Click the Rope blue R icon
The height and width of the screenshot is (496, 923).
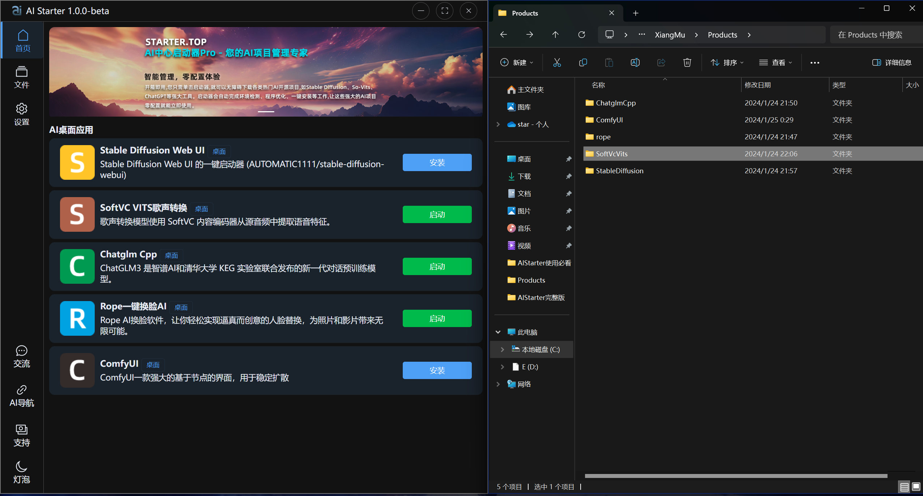click(77, 318)
